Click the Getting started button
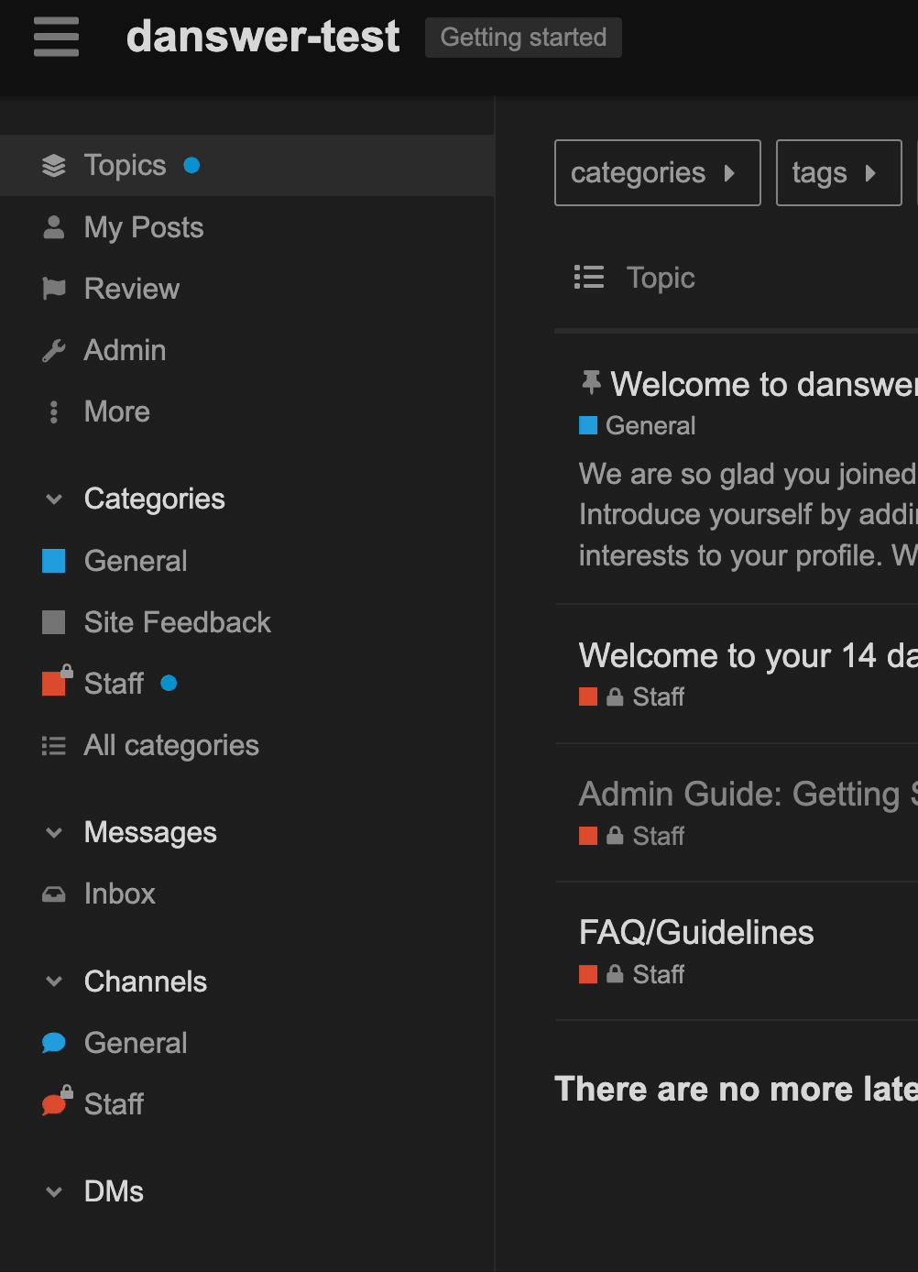 pyautogui.click(x=522, y=38)
